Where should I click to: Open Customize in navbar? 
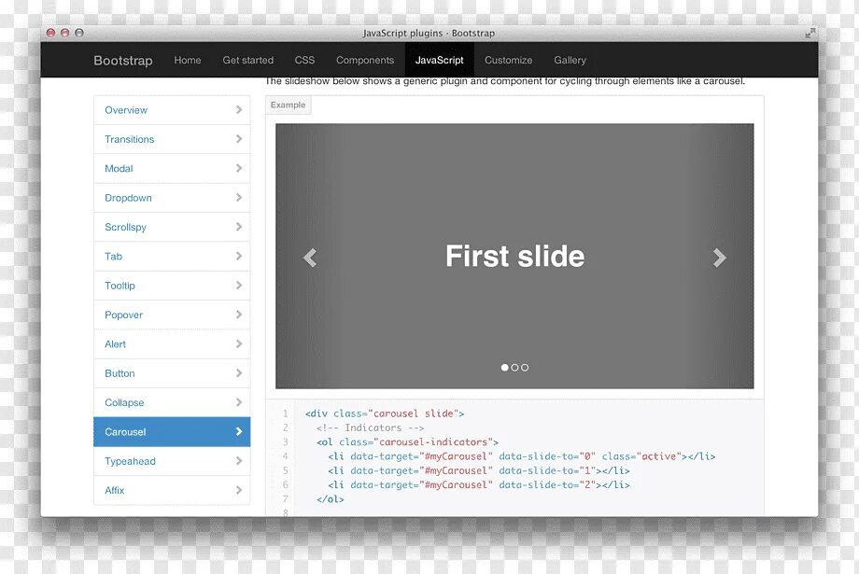(508, 61)
